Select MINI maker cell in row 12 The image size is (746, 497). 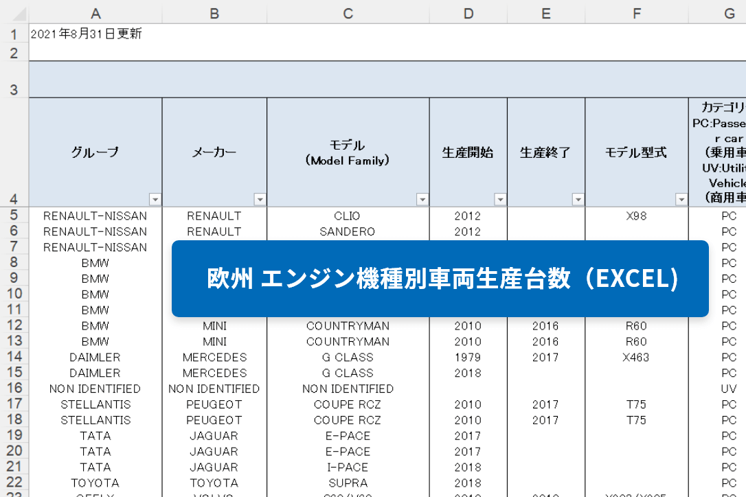(x=214, y=326)
